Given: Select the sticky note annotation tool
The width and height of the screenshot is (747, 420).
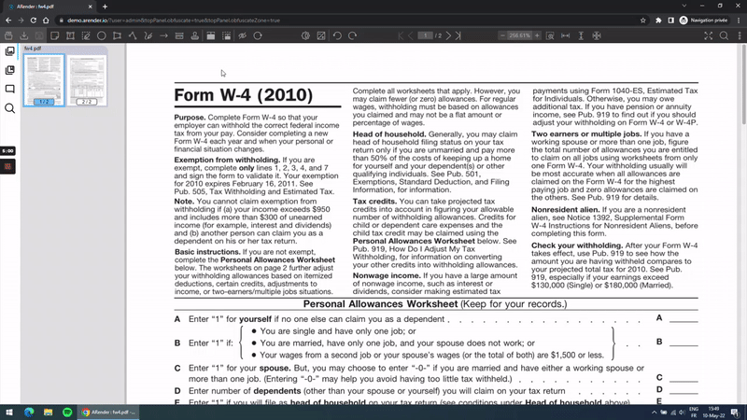Looking at the screenshot, I should (x=55, y=35).
